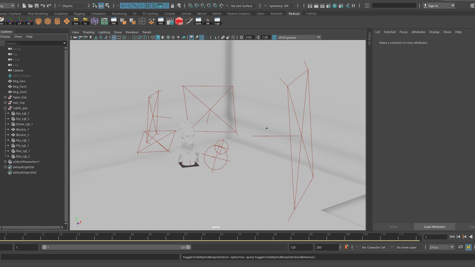The image size is (475, 267).
Task: Click the Save Scene floppy icon
Action: [x=37, y=6]
